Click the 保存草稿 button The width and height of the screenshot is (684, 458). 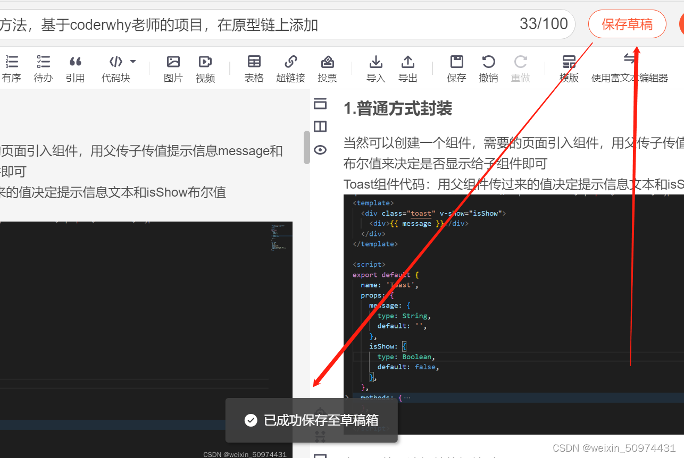pos(627,24)
